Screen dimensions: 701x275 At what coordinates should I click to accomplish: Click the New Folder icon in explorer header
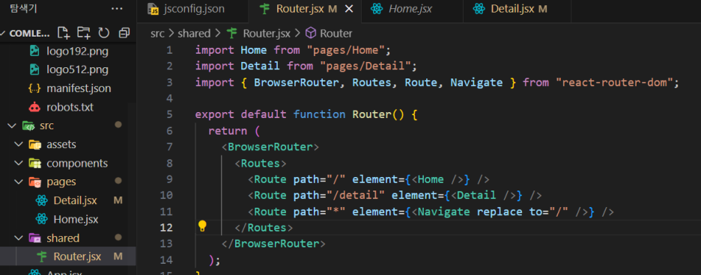coord(84,33)
